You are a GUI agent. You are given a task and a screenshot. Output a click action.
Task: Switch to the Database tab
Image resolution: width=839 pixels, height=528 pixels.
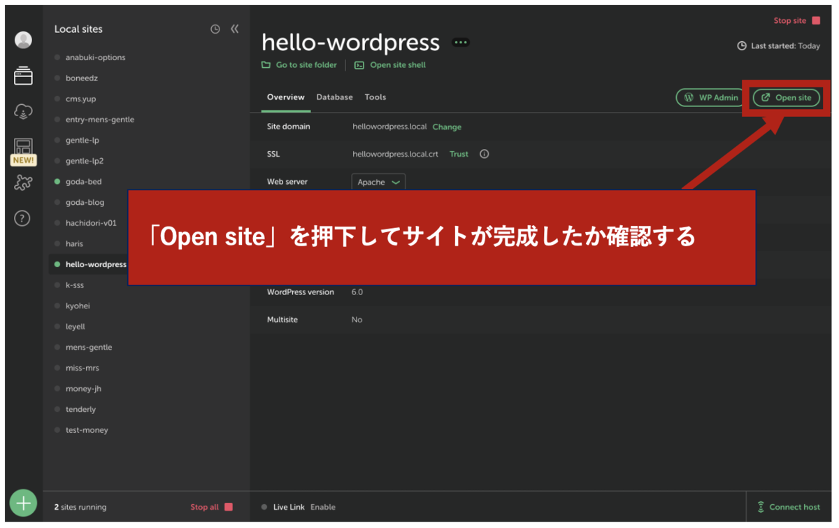pos(334,97)
